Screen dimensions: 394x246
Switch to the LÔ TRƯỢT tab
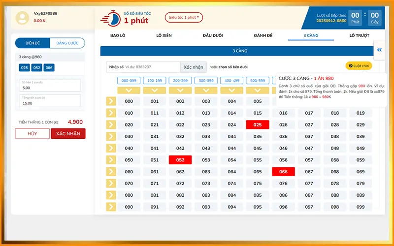click(360, 35)
